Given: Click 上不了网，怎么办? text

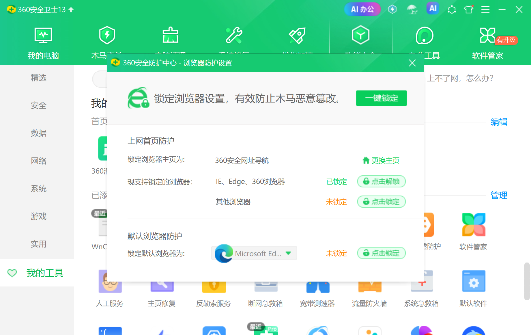Looking at the screenshot, I should (460, 78).
